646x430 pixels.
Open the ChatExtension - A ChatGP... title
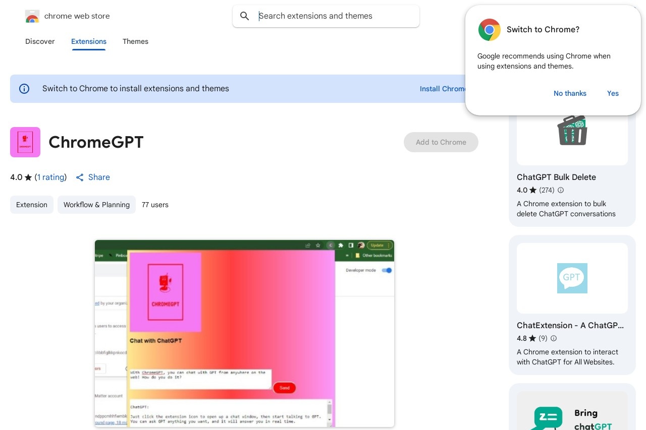click(570, 326)
